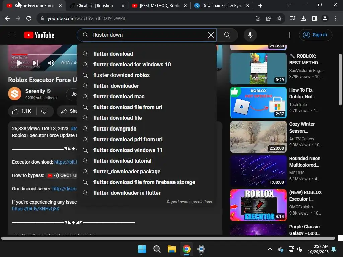Screen dimensions: 343x257
Task: Seek along the red video progress bar
Action: [20, 54]
